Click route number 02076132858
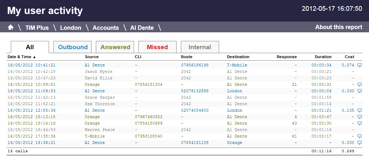Screen dimensions: 369x163 click(x=195, y=91)
